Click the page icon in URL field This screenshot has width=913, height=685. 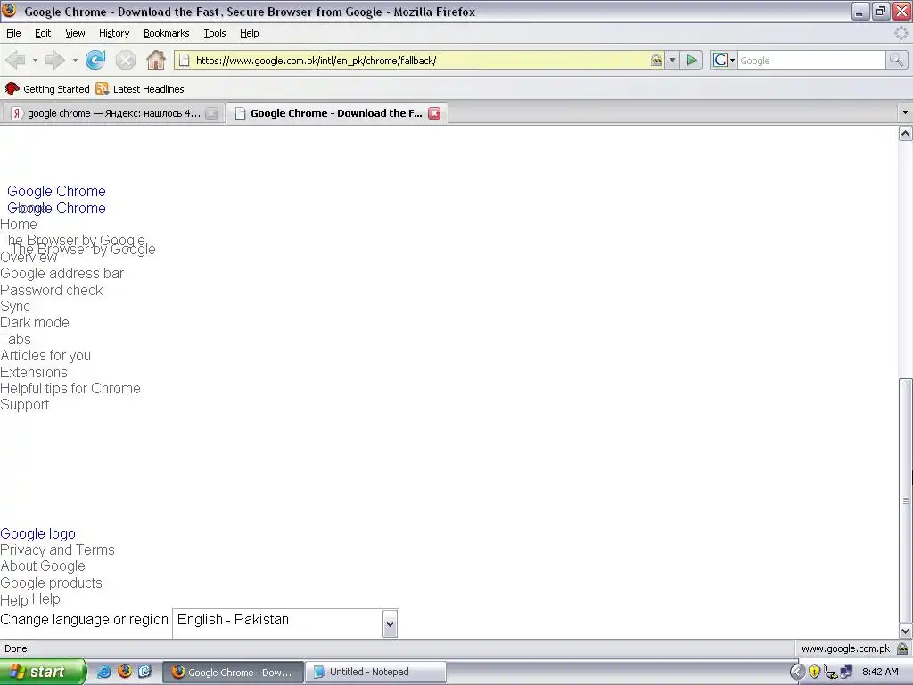pos(184,60)
